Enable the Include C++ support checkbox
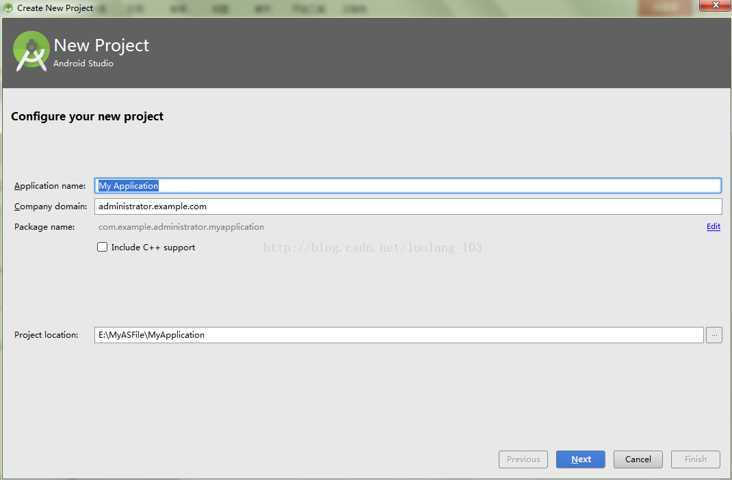Image resolution: width=732 pixels, height=480 pixels. 102,248
